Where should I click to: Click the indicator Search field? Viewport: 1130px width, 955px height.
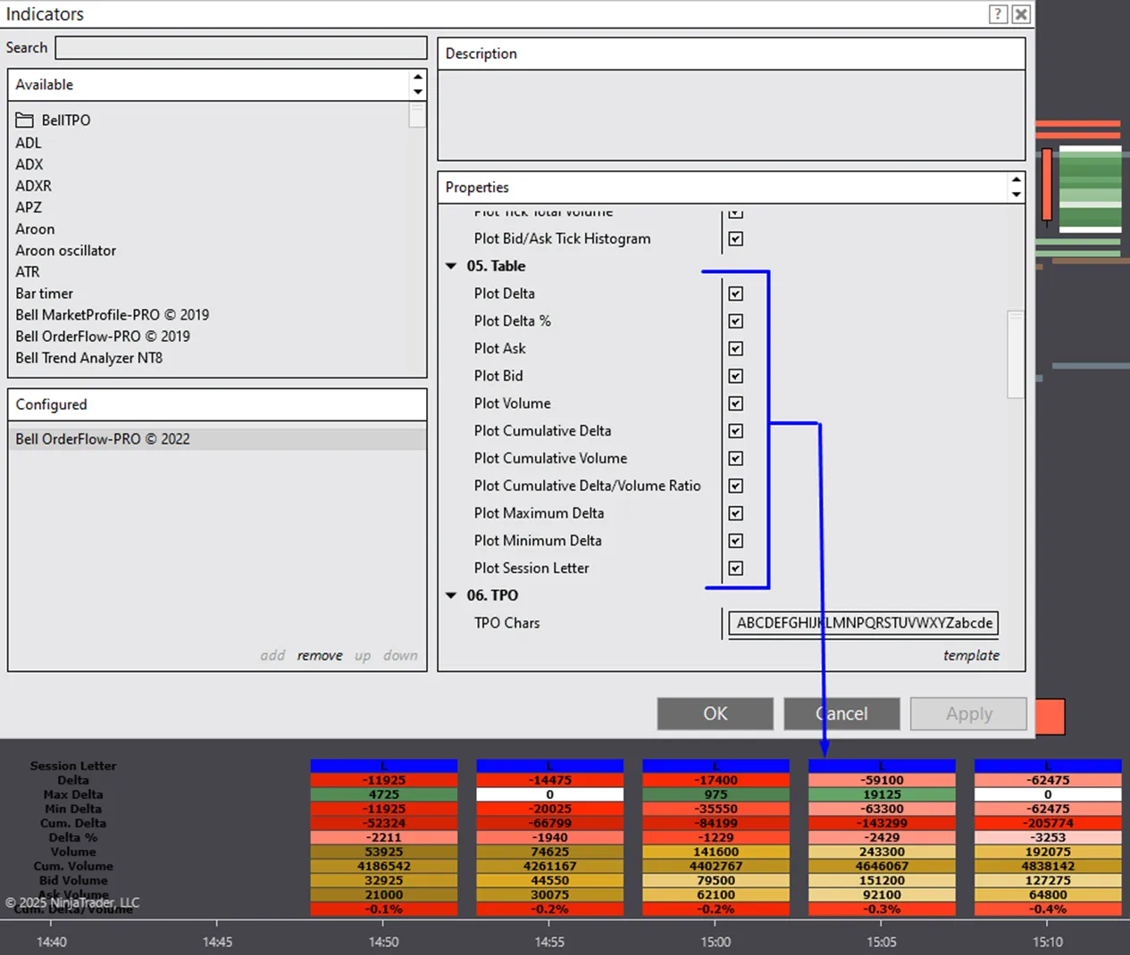tap(241, 48)
